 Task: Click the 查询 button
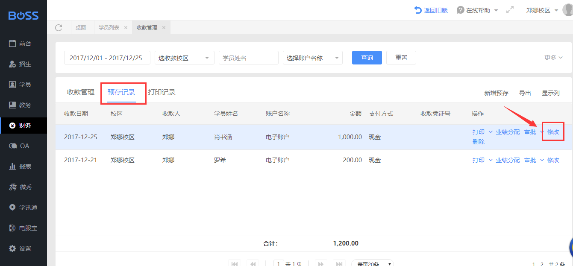point(367,58)
